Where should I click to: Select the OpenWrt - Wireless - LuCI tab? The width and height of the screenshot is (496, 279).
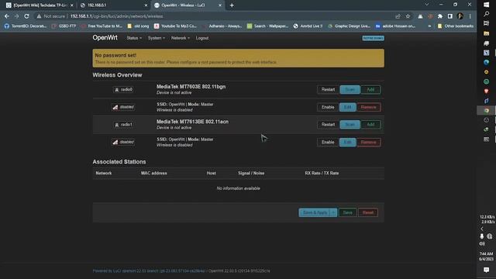(188, 5)
